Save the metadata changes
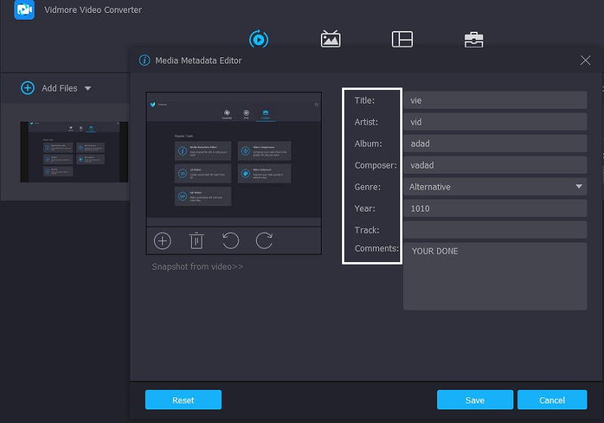 coord(475,400)
